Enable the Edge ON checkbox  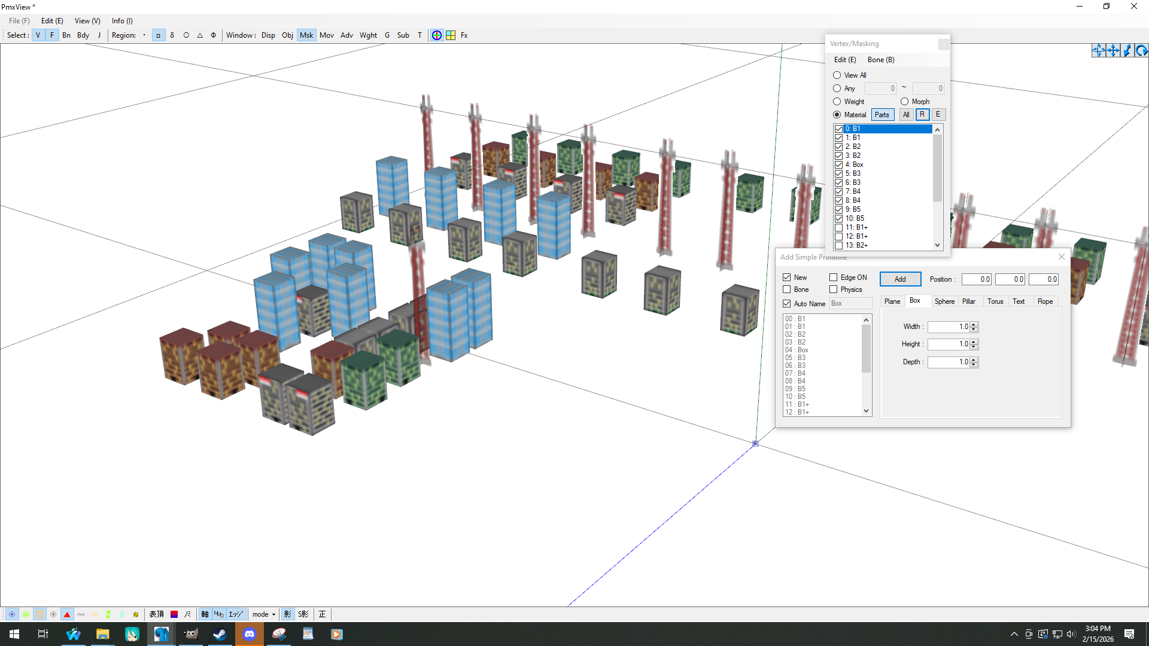click(x=833, y=278)
